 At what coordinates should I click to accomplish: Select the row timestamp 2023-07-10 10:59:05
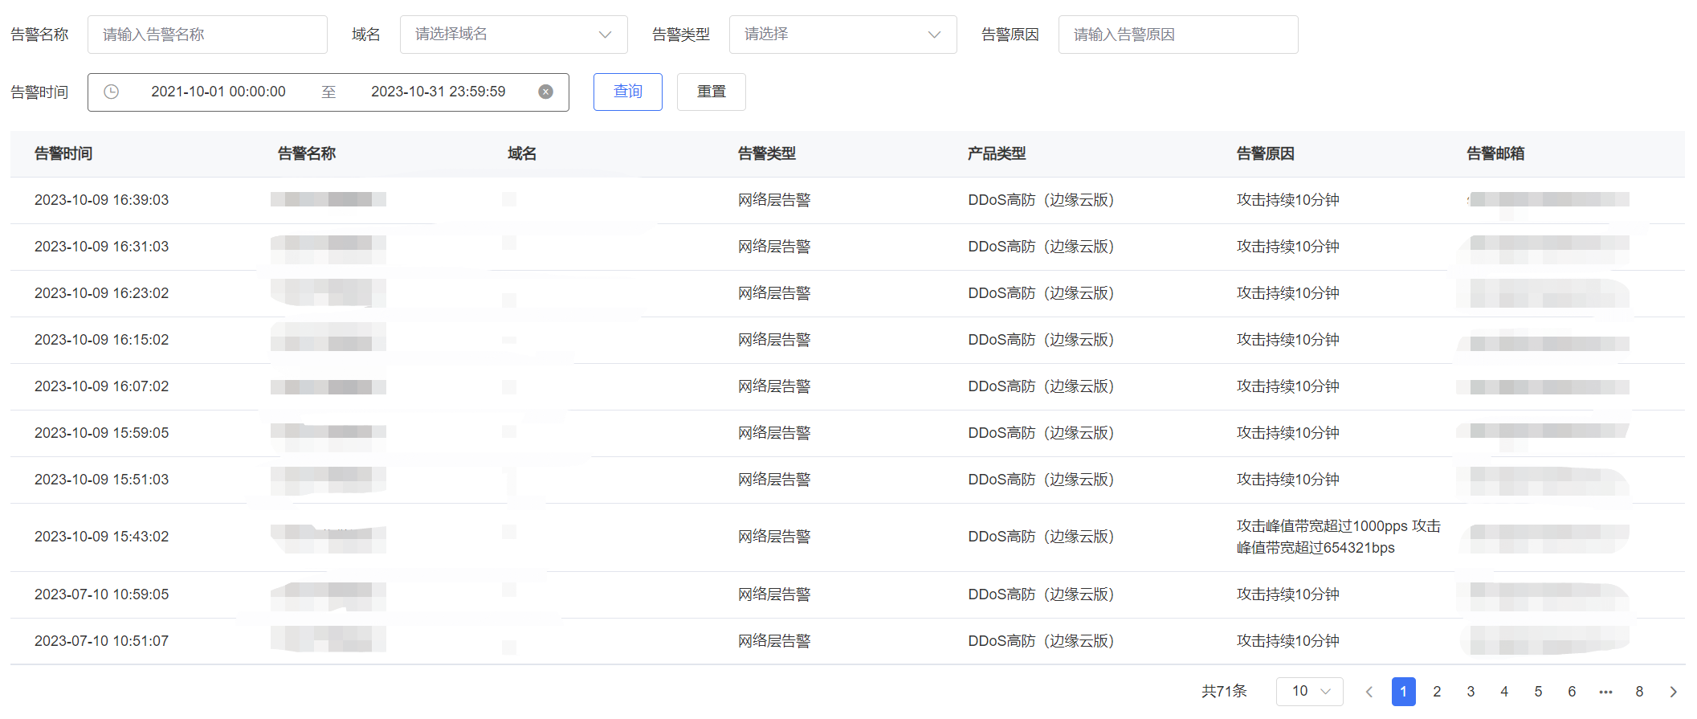102,594
